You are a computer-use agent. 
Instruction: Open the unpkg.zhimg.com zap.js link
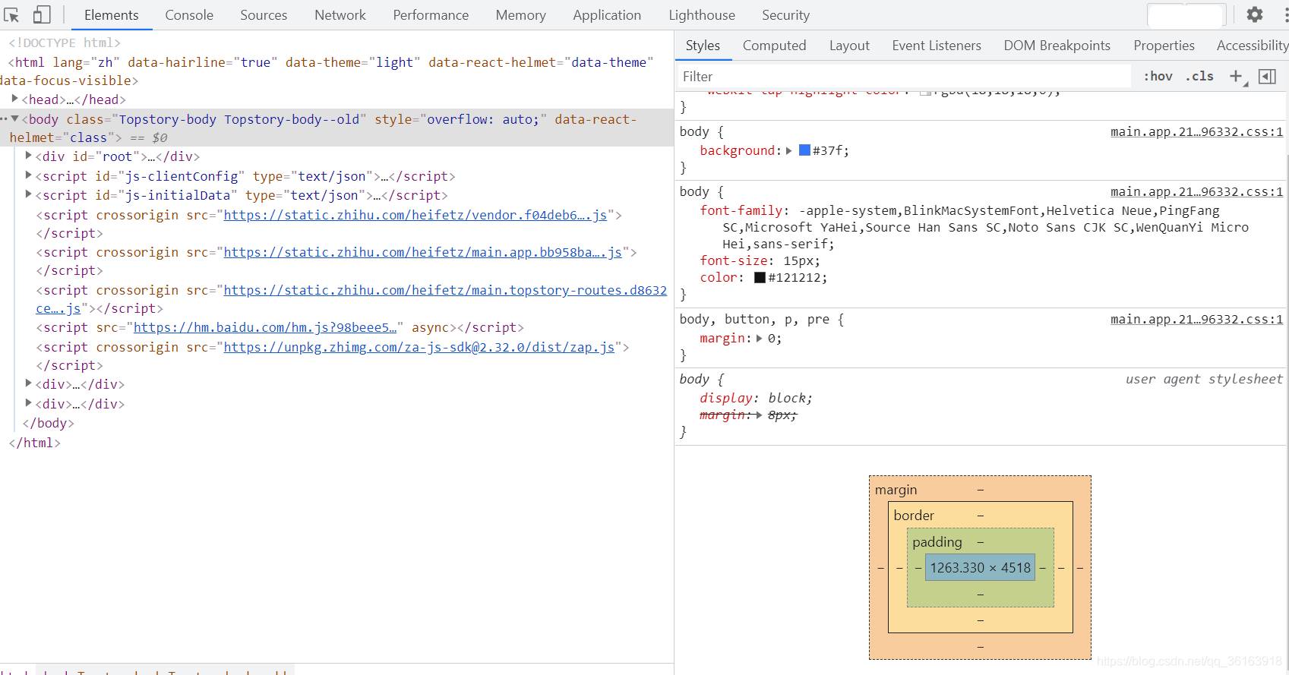(x=419, y=347)
